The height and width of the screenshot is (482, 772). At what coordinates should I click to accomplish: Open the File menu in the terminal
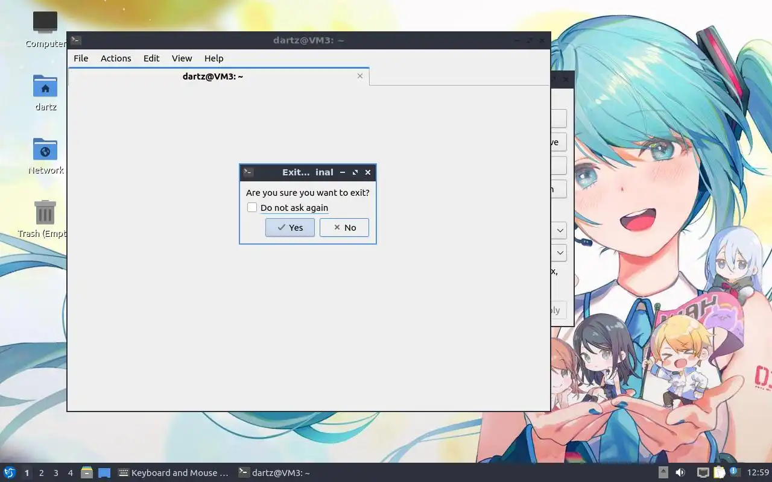81,58
